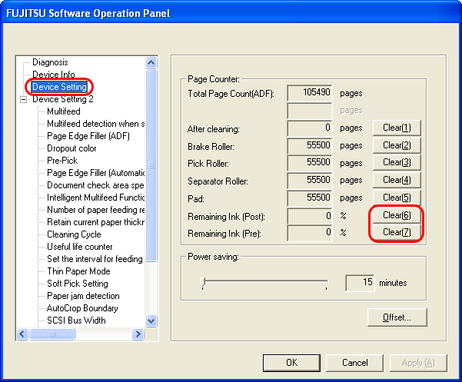Click Clear(1) for After cleaning
Image resolution: width=462 pixels, height=382 pixels.
[x=397, y=128]
